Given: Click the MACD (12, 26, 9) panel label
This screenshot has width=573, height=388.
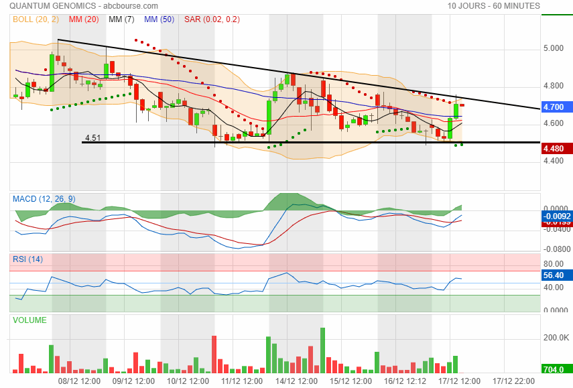Looking at the screenshot, I should [44, 199].
